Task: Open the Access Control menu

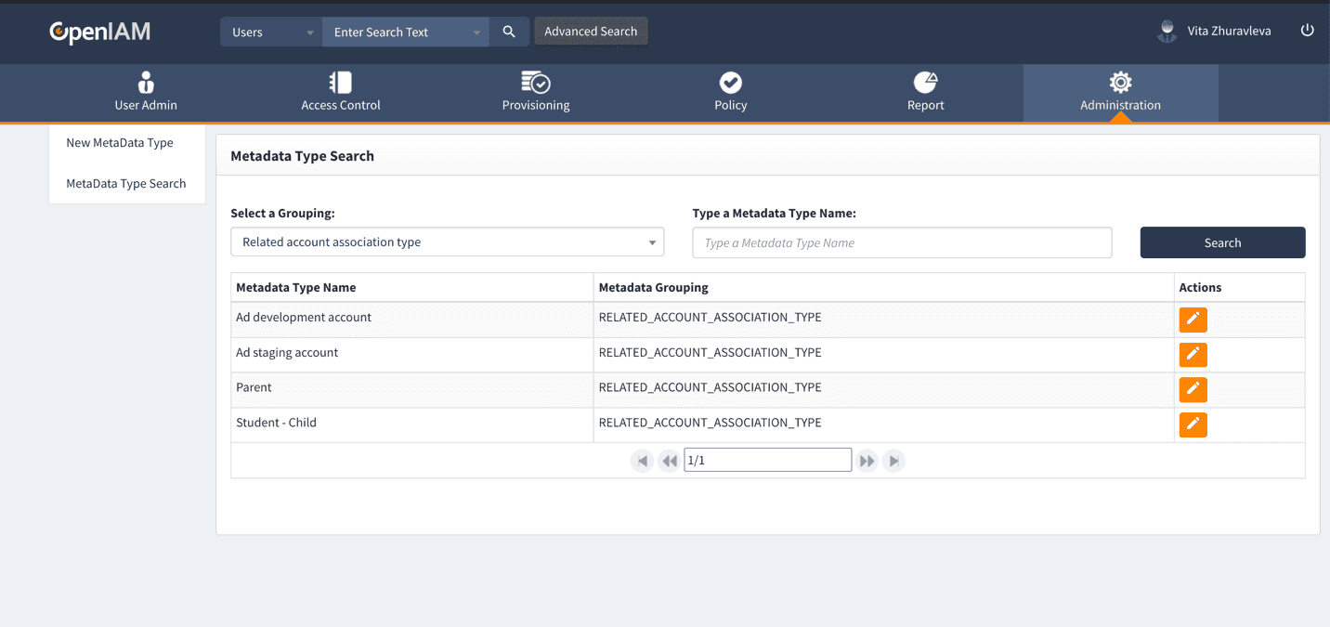Action: [341, 93]
